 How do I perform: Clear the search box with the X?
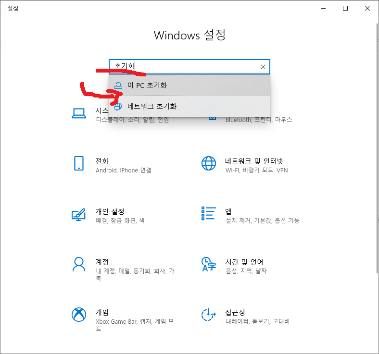[x=263, y=67]
